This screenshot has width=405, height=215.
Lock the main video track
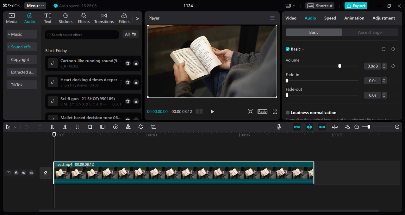coord(16,173)
